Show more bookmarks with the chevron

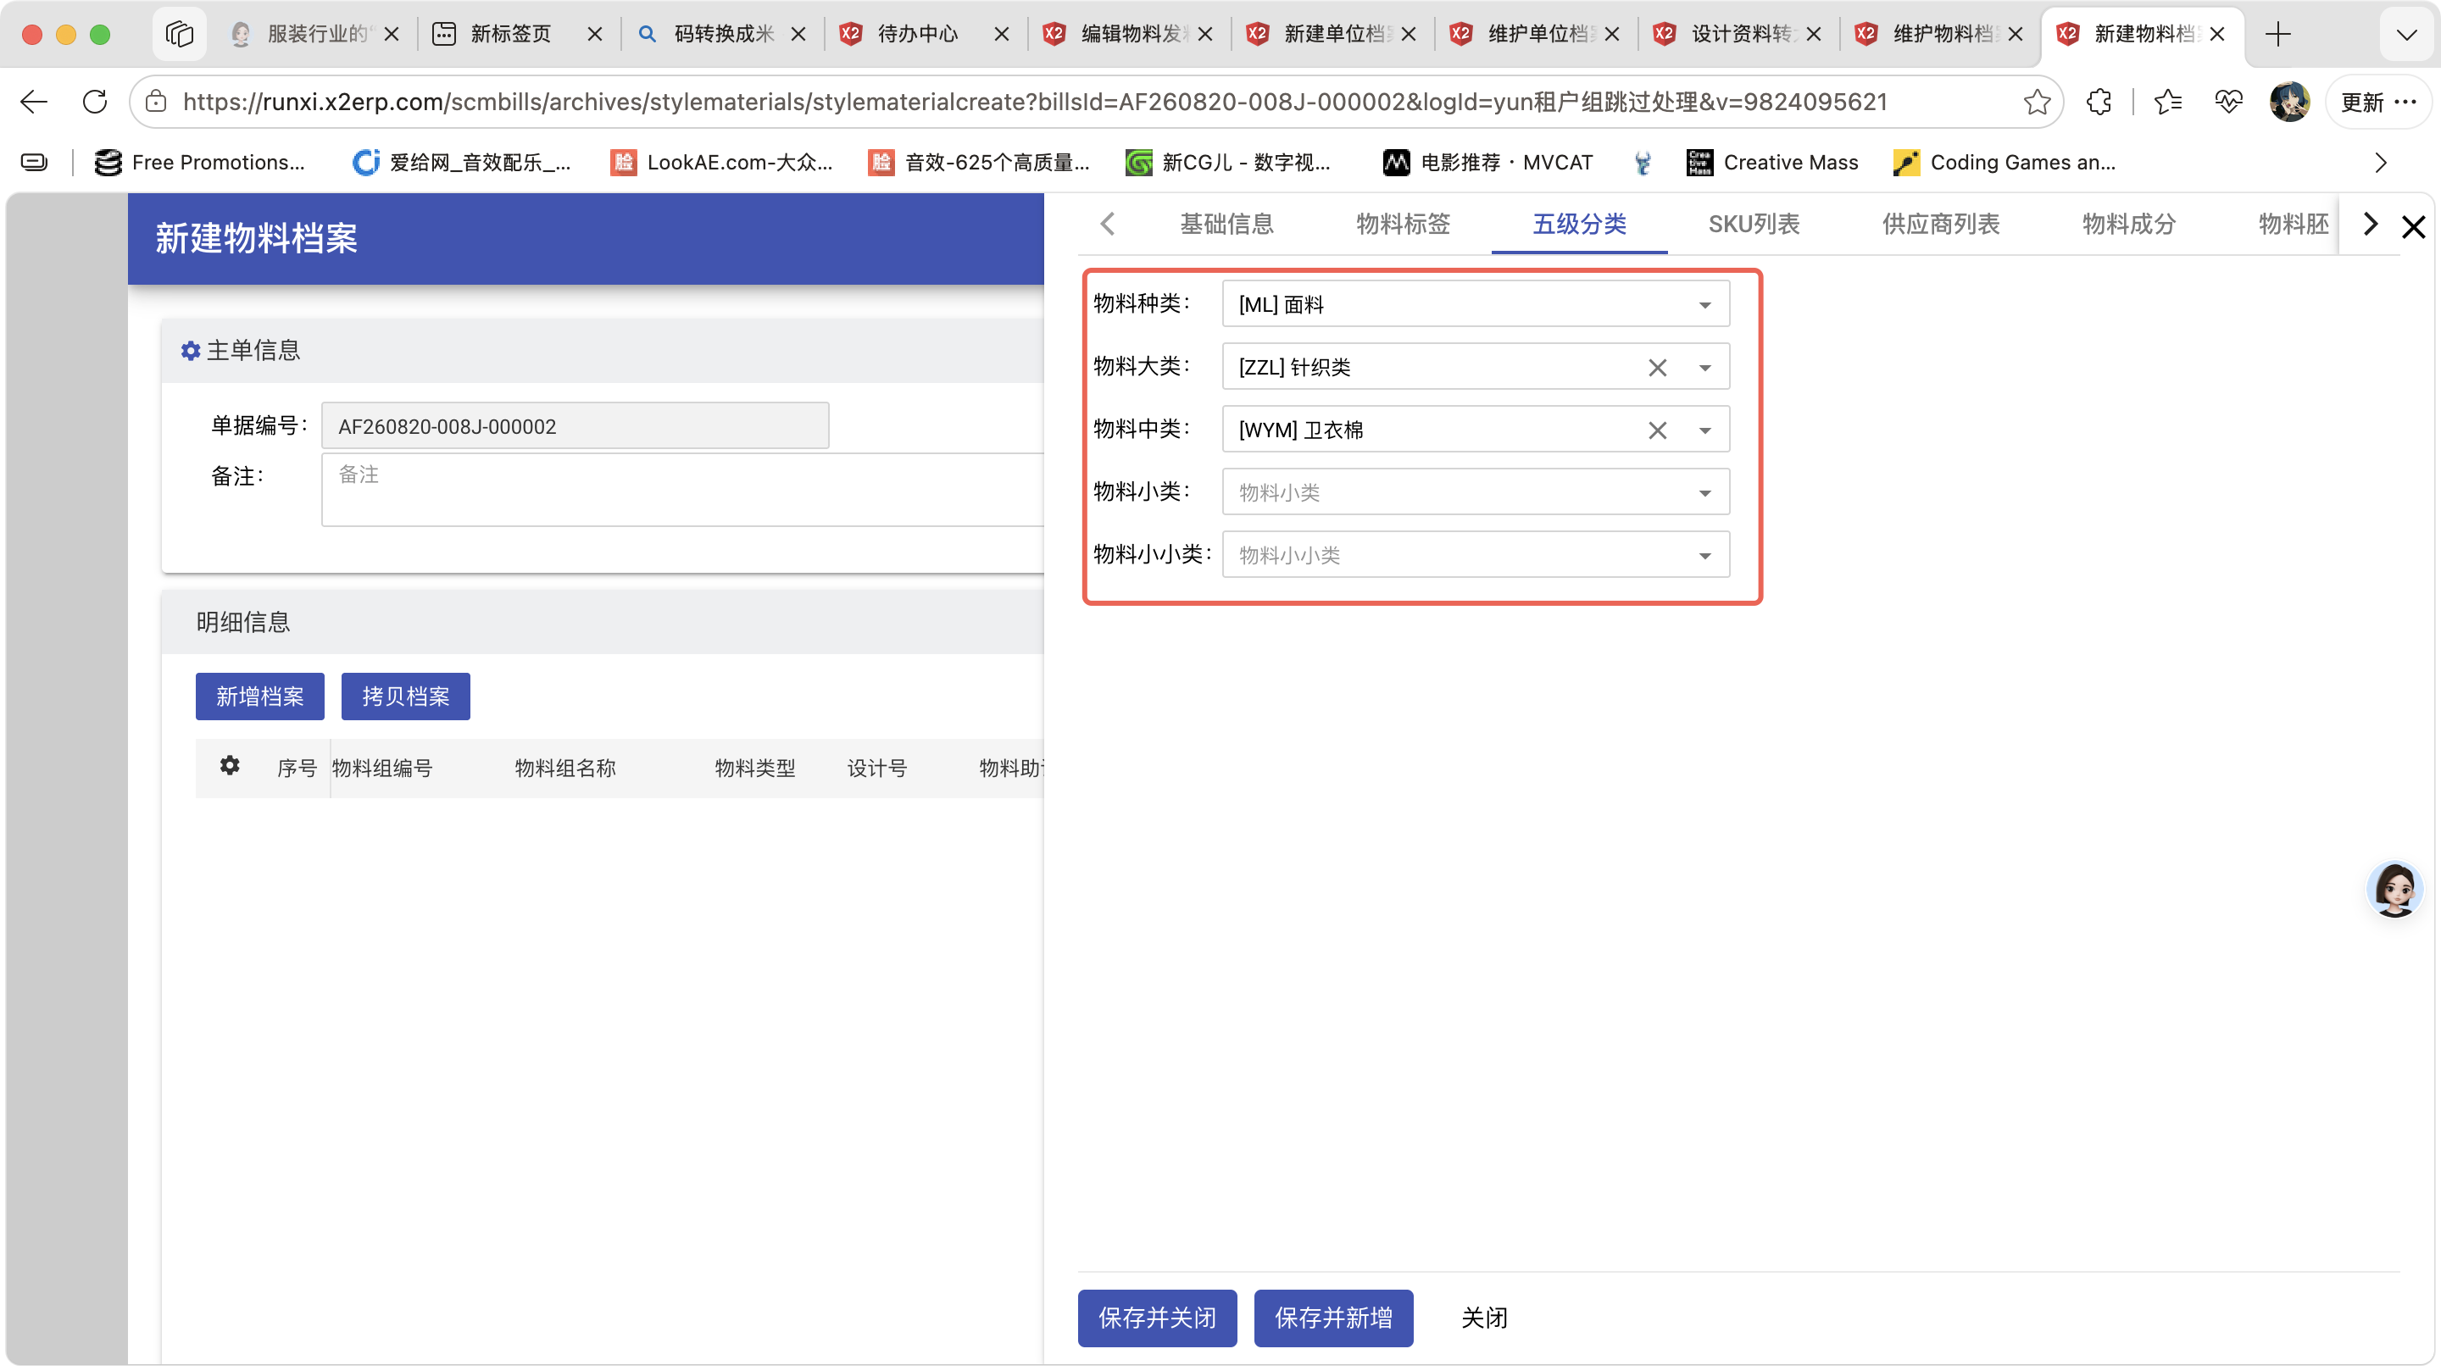tap(2379, 162)
